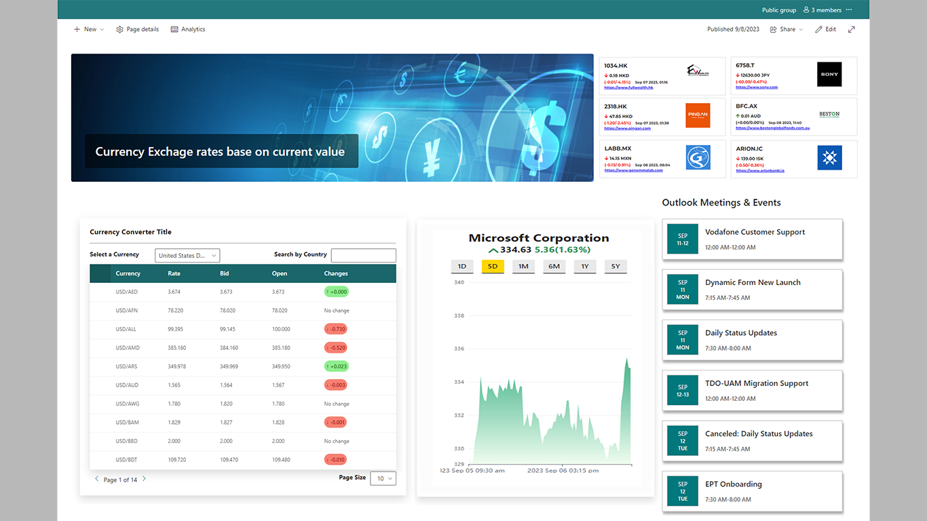Select the USD/BAM row

243,423
